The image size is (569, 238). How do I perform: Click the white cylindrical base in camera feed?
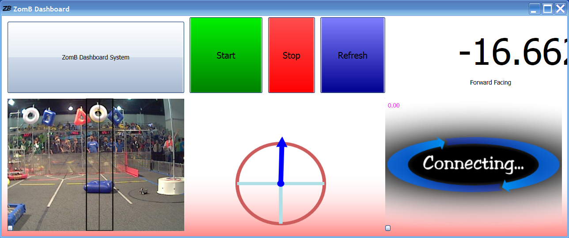point(171,186)
